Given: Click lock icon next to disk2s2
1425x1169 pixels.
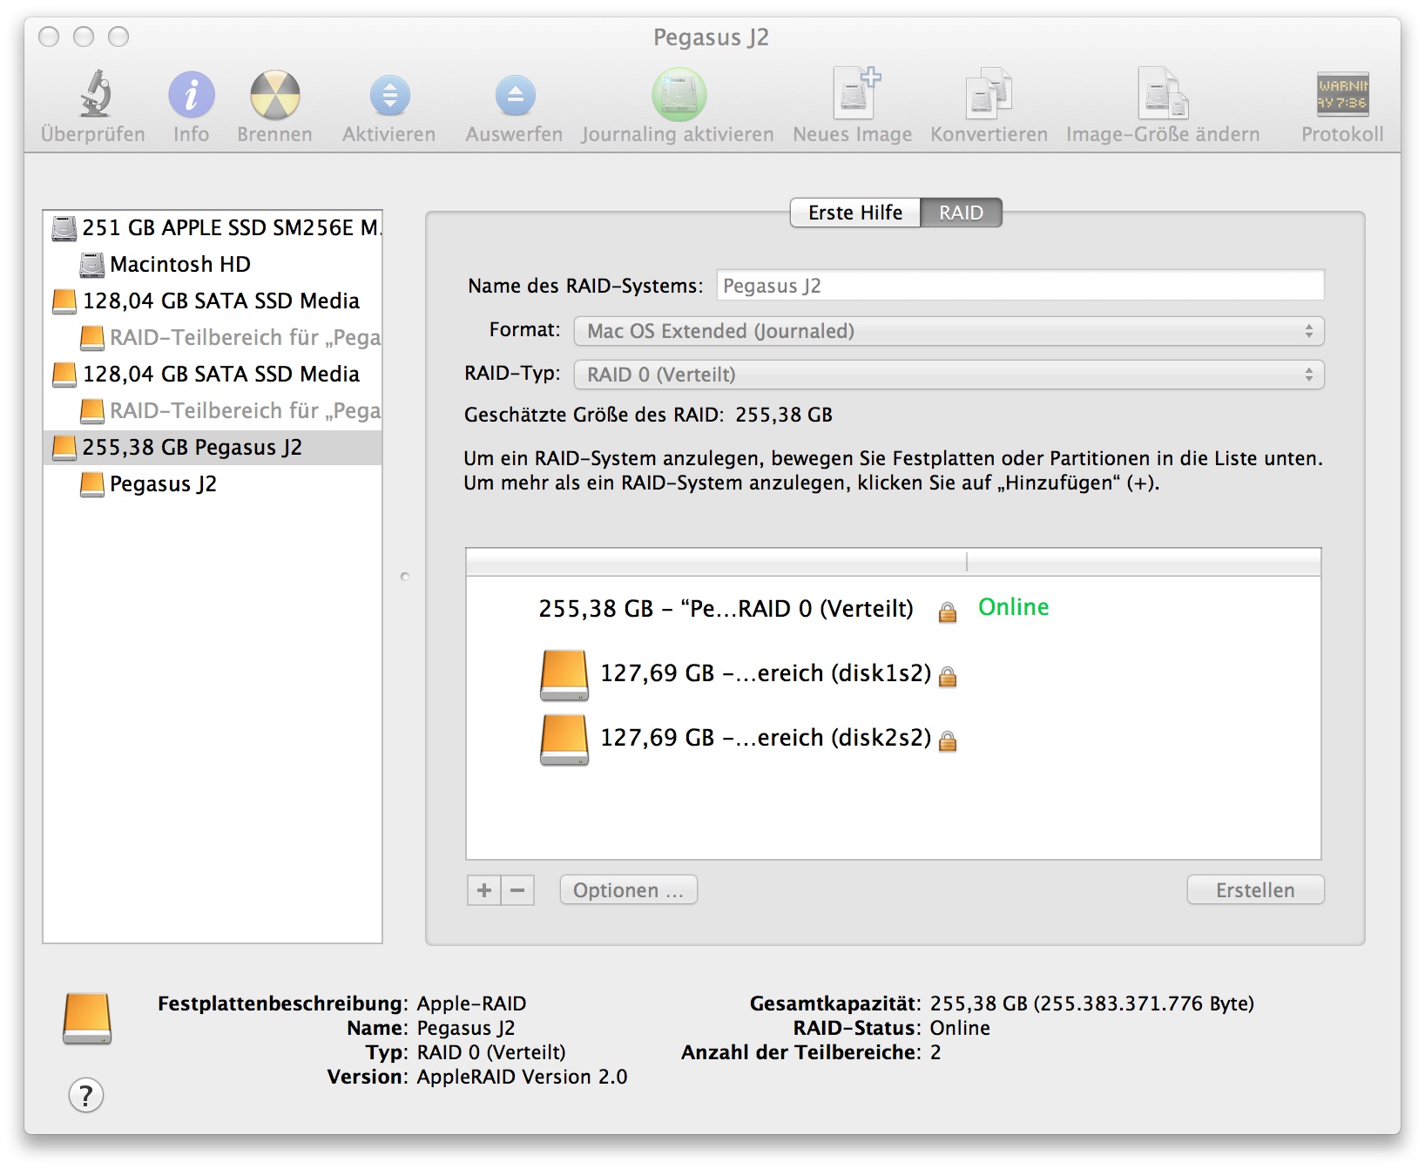Looking at the screenshot, I should (x=948, y=741).
